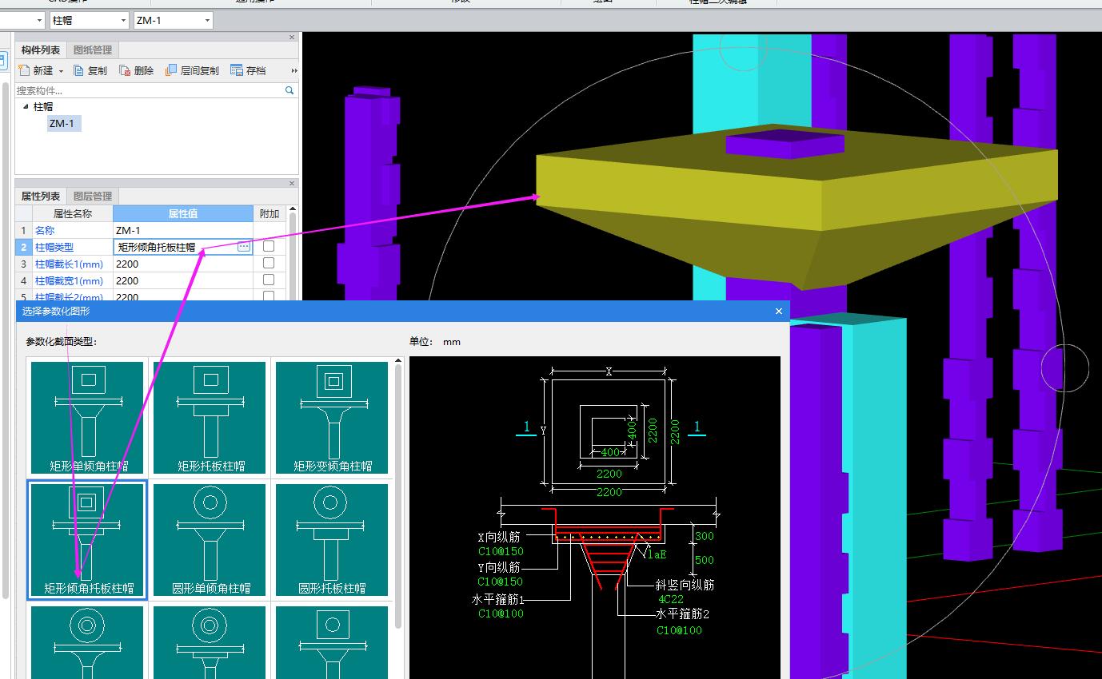Click the 附加 column header
The image size is (1102, 679).
270,213
